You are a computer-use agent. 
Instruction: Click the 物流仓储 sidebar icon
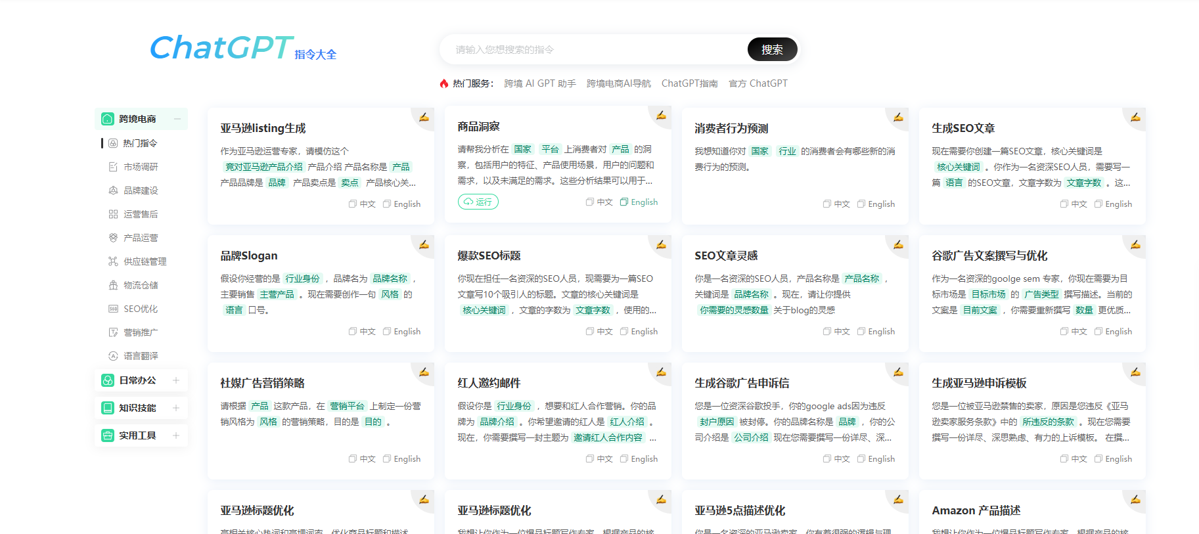click(113, 285)
